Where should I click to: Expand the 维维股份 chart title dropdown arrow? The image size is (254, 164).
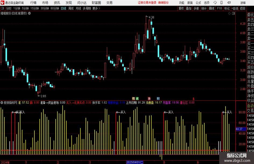pos(29,13)
